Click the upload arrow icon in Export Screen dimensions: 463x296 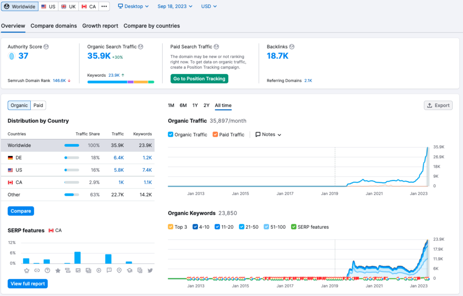pos(430,105)
